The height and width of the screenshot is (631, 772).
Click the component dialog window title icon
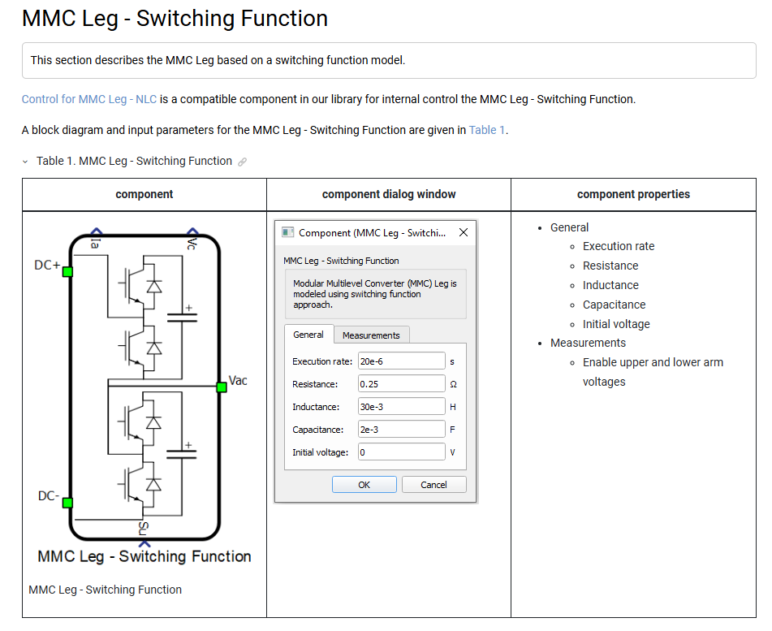pos(287,232)
